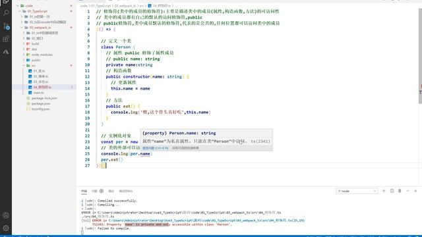Open the Search view in activity bar

click(6, 13)
